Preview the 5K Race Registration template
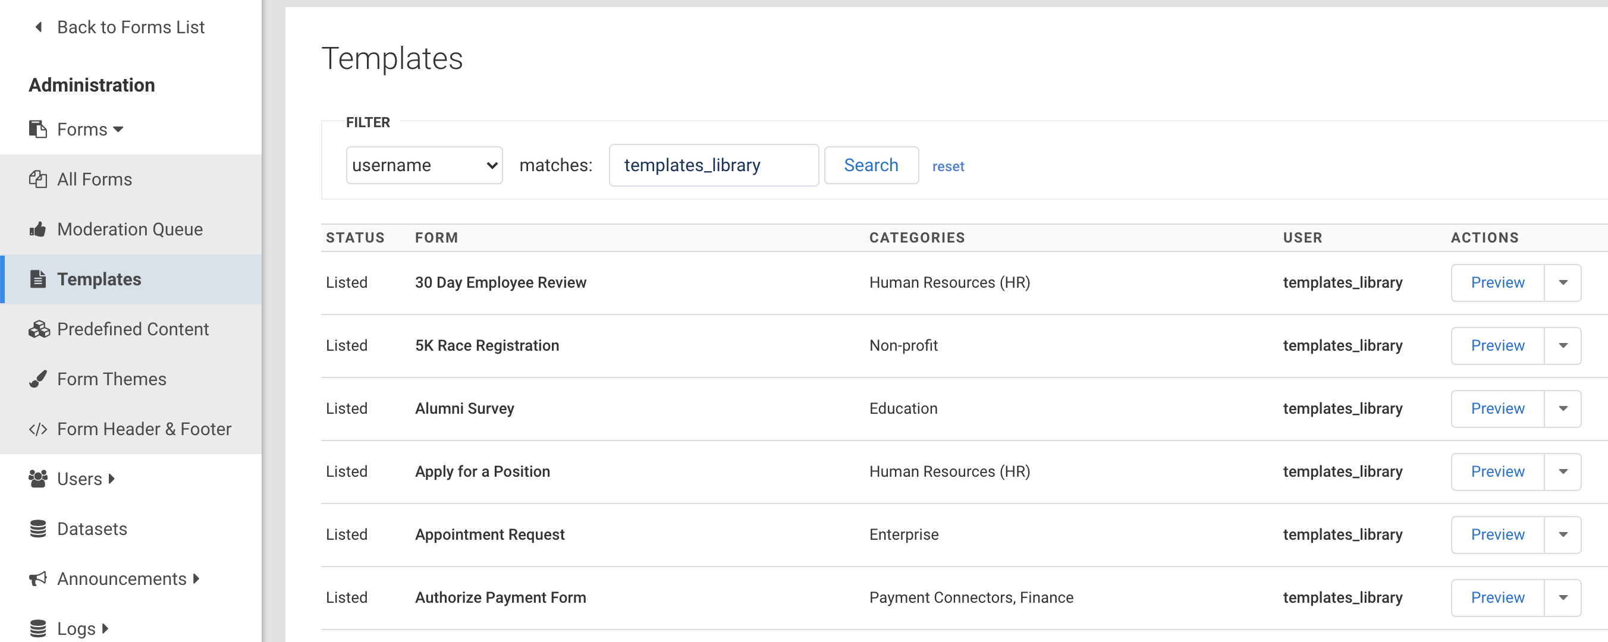1608x642 pixels. click(1497, 345)
